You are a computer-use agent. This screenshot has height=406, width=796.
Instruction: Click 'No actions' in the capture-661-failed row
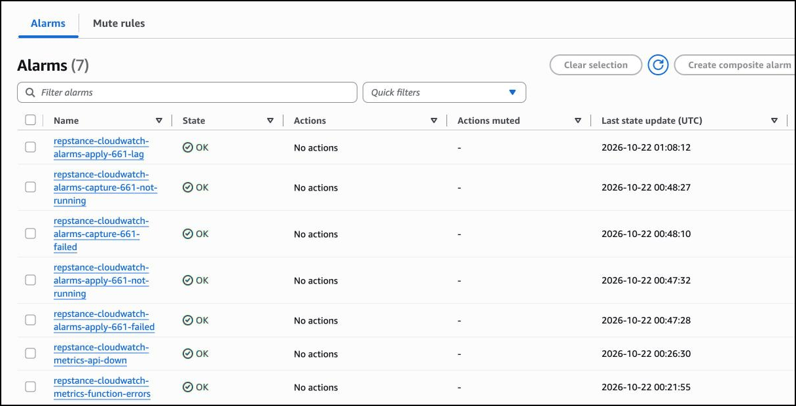(316, 234)
